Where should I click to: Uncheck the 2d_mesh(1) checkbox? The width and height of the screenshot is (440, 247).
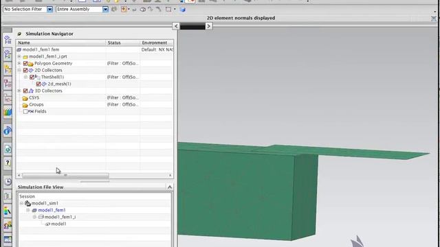(38, 84)
